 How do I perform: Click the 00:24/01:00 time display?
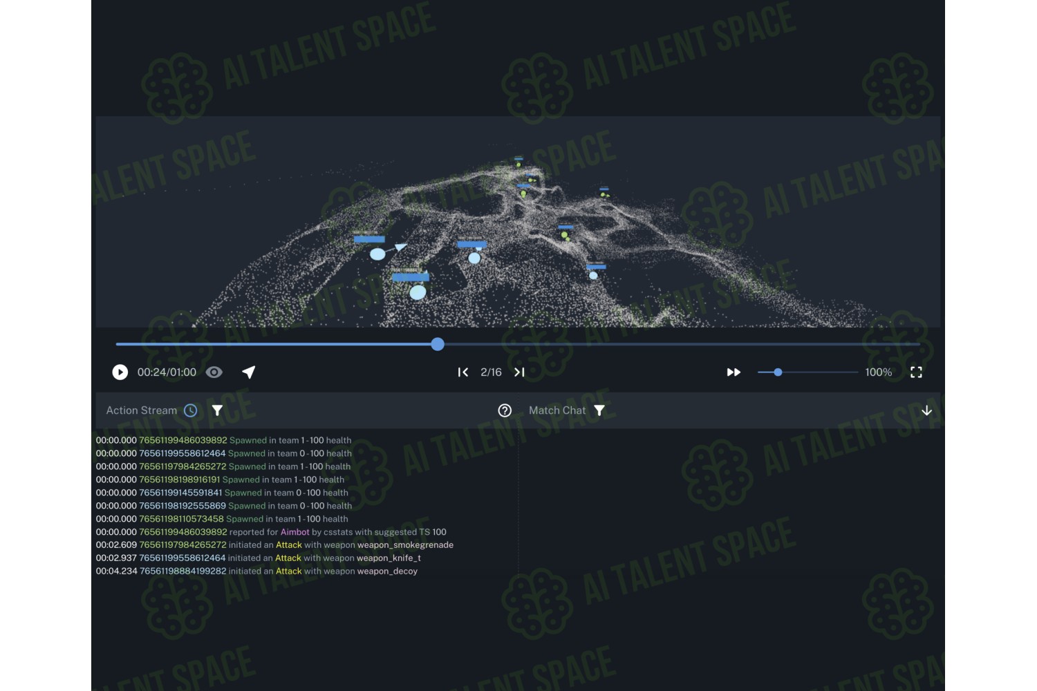(x=167, y=372)
